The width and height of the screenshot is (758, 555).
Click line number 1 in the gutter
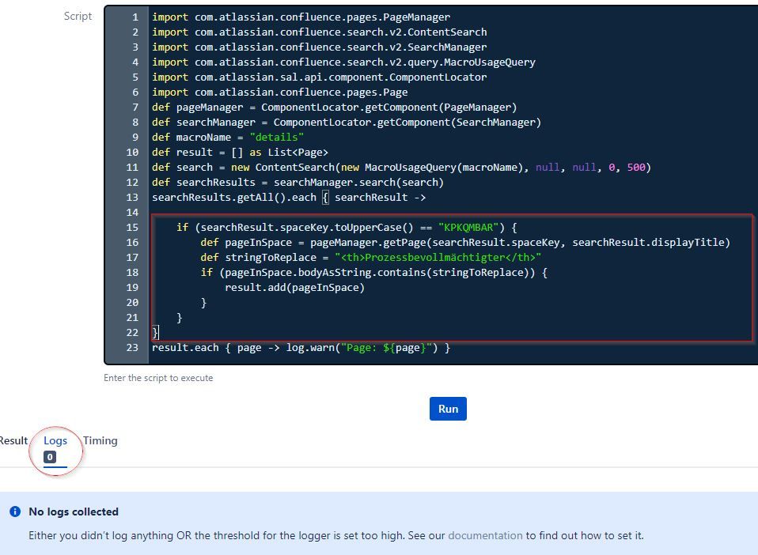tap(135, 17)
